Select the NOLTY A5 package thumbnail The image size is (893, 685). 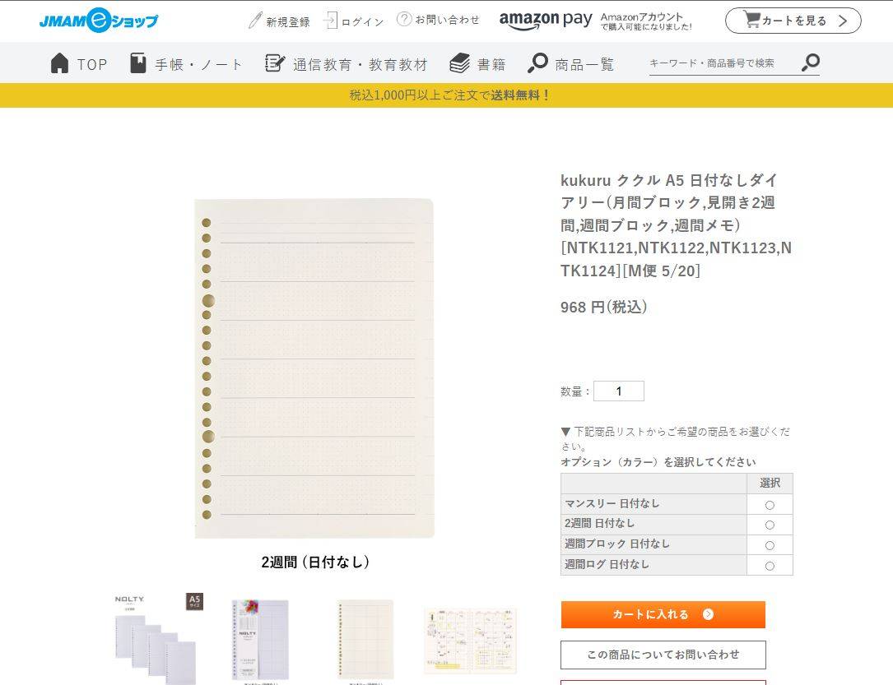[x=157, y=637]
